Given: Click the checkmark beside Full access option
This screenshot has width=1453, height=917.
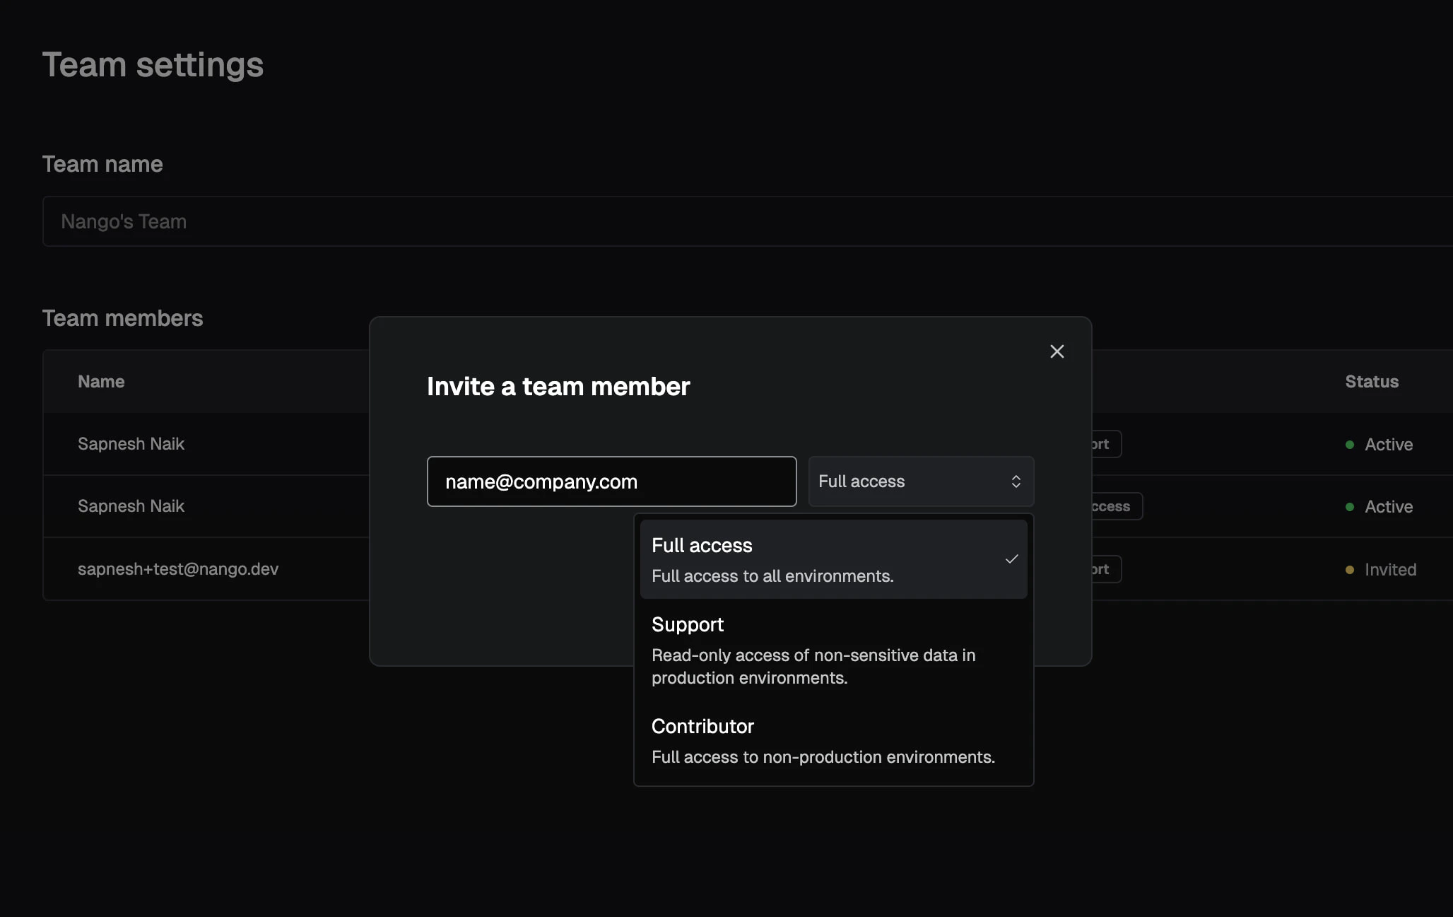Looking at the screenshot, I should click(1011, 559).
